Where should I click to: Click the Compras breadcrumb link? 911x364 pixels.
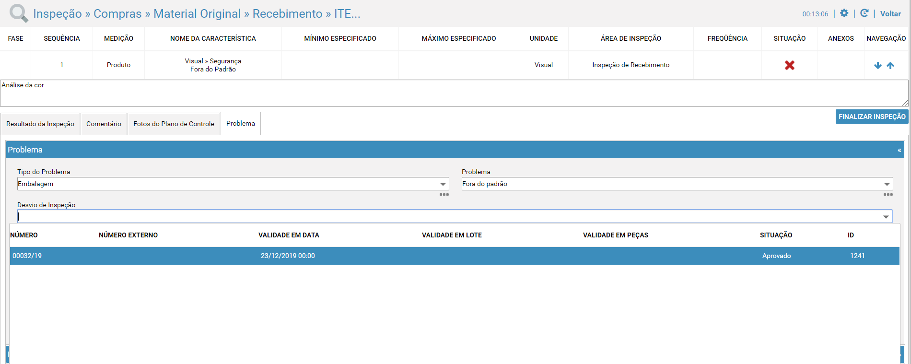117,14
